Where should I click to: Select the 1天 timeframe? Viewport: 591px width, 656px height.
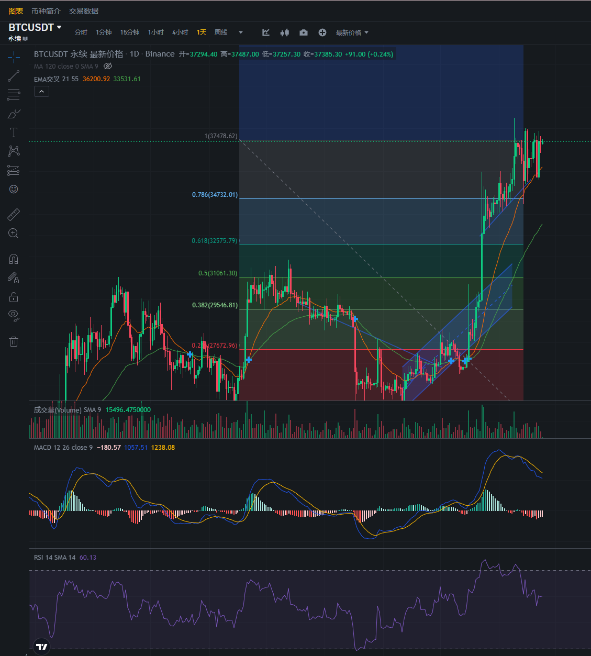[202, 32]
